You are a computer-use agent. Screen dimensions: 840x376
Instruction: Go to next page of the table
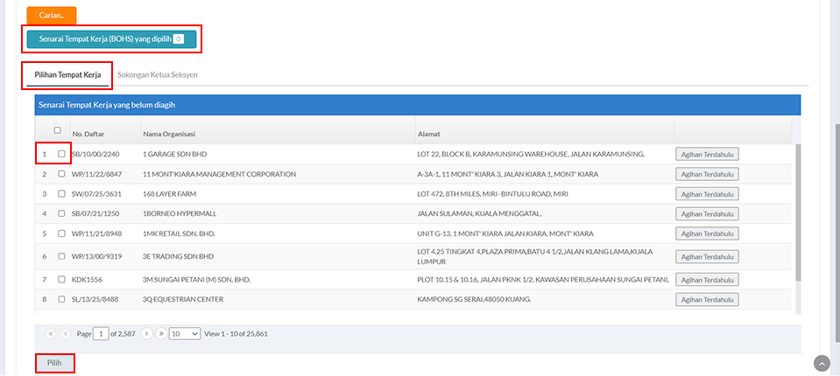point(147,334)
